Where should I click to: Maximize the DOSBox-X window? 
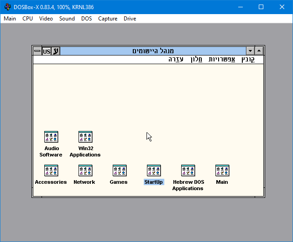click(261, 7)
